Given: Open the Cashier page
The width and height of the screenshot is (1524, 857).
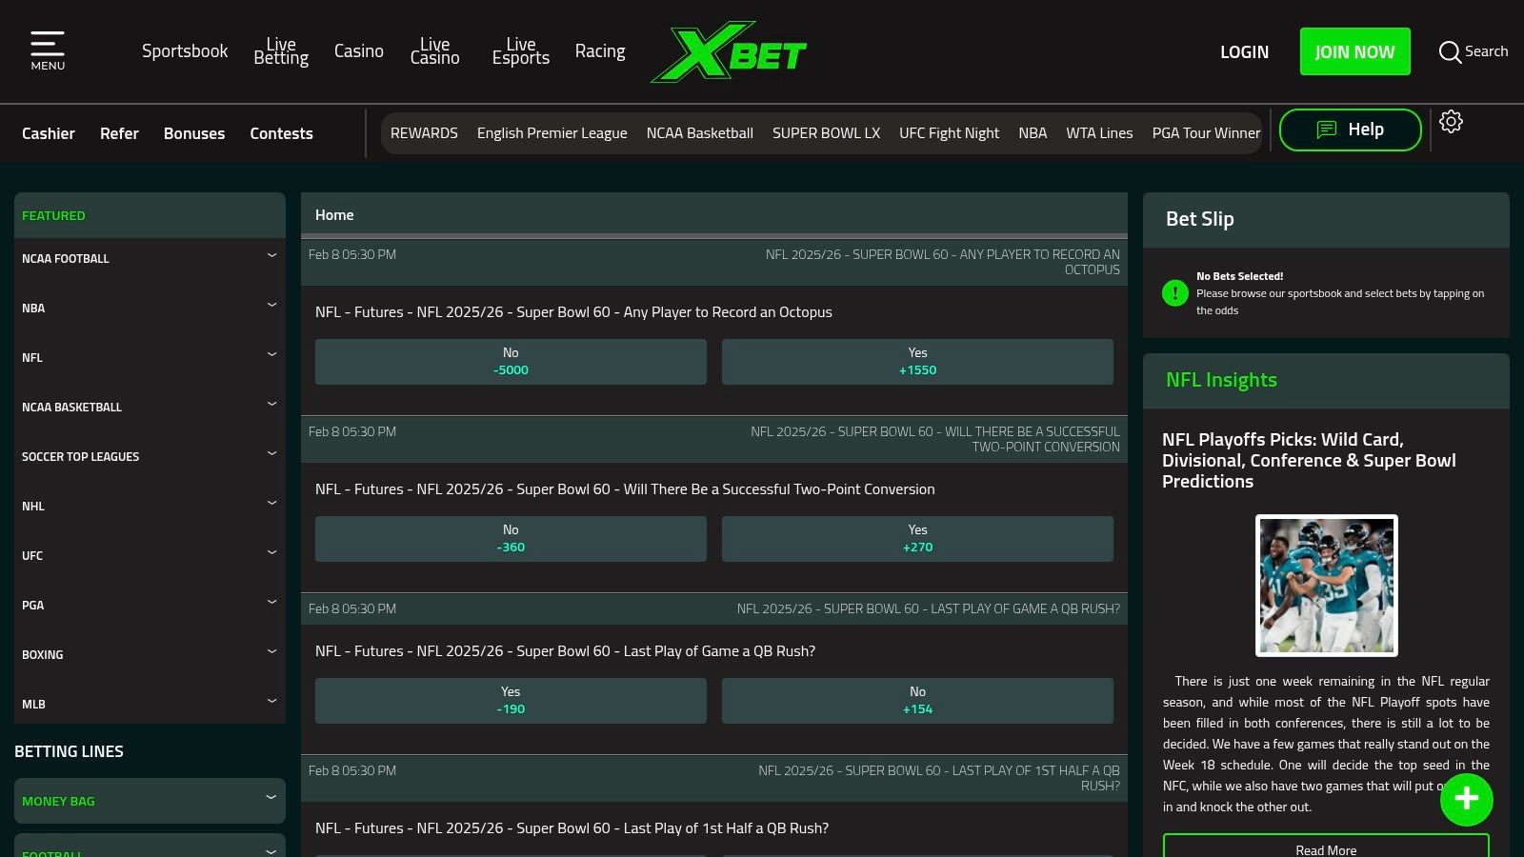Looking at the screenshot, I should point(49,133).
